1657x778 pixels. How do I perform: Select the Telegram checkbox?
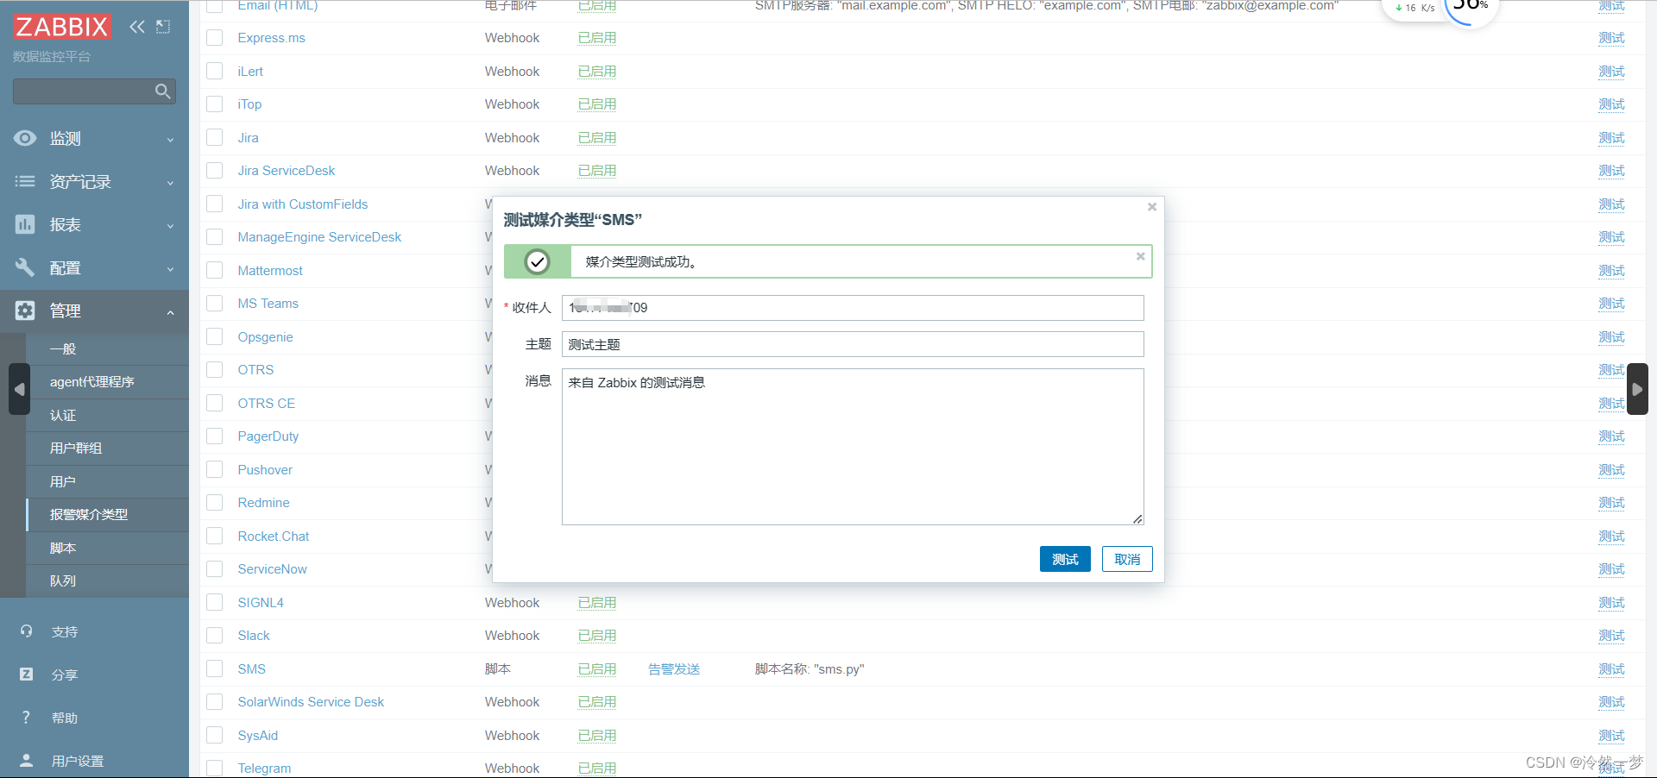tap(215, 769)
